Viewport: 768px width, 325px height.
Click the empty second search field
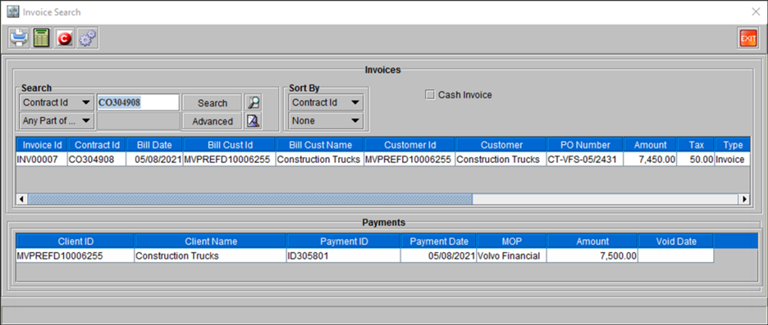point(138,121)
